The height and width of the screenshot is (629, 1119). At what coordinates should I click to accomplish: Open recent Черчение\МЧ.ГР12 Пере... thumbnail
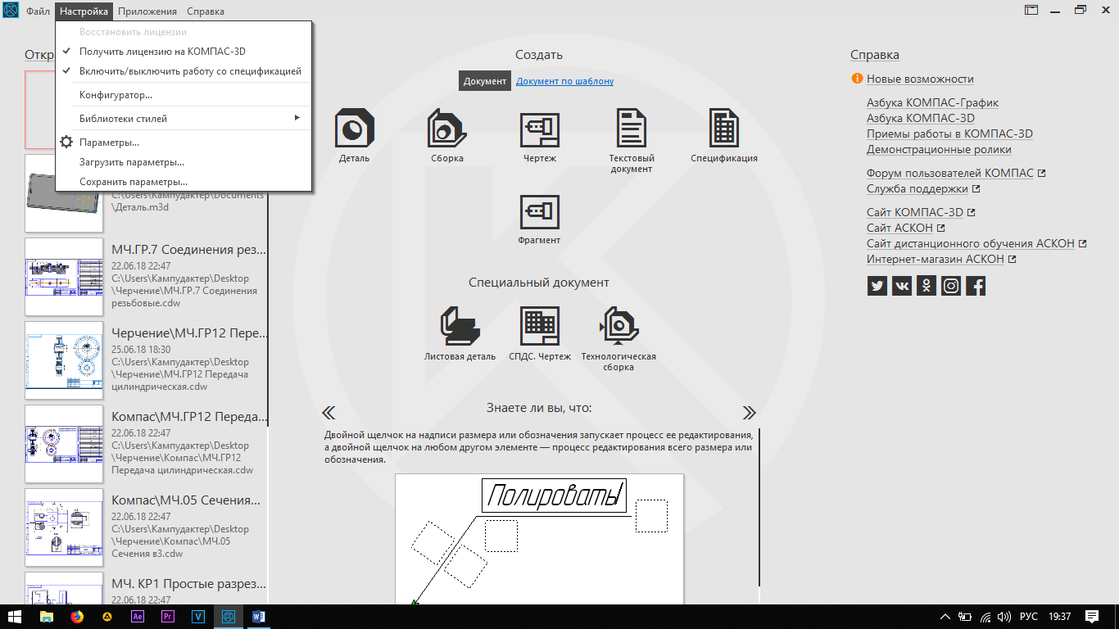[x=64, y=360]
